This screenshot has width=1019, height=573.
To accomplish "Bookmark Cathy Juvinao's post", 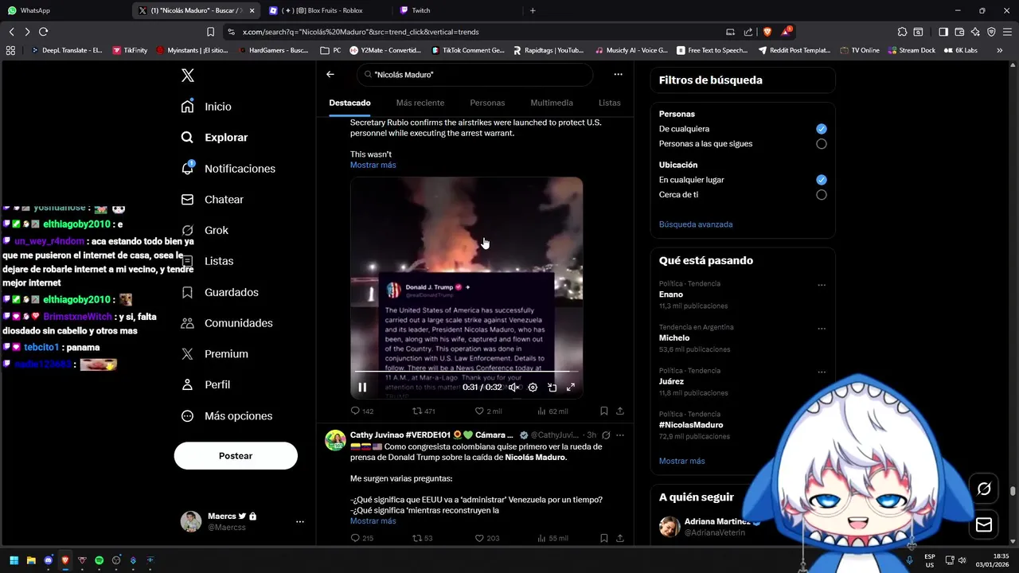I will click(603, 539).
